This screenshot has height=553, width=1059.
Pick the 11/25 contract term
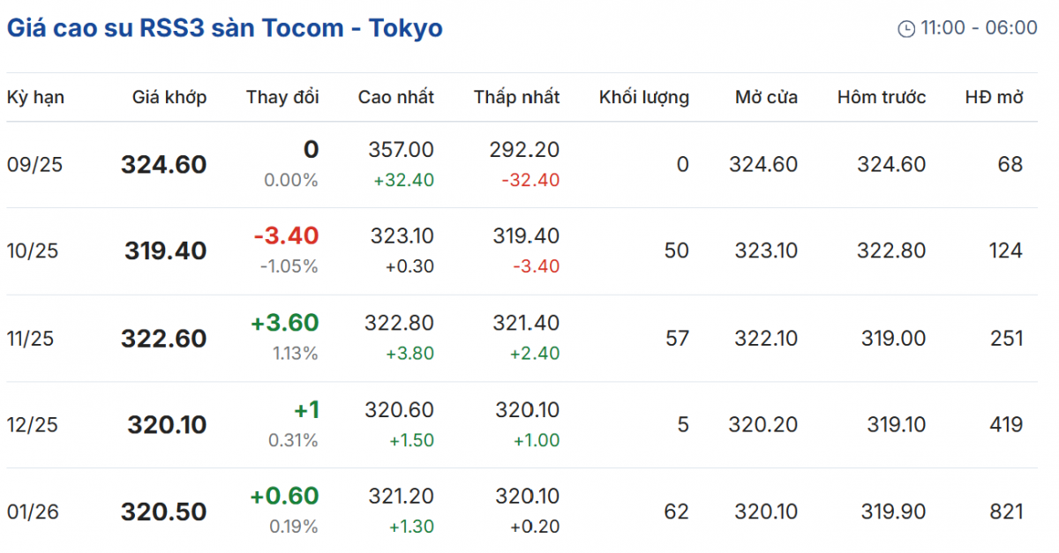coord(33,339)
